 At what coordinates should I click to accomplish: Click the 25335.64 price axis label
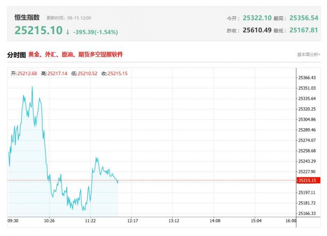tap(307, 99)
